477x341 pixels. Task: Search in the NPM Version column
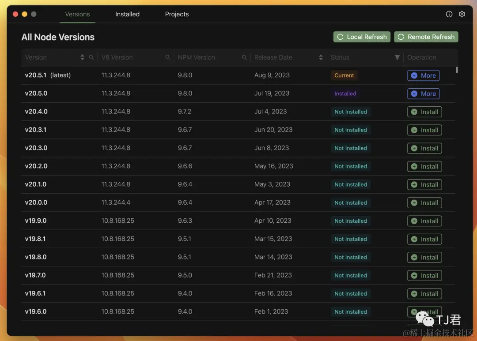tap(244, 57)
